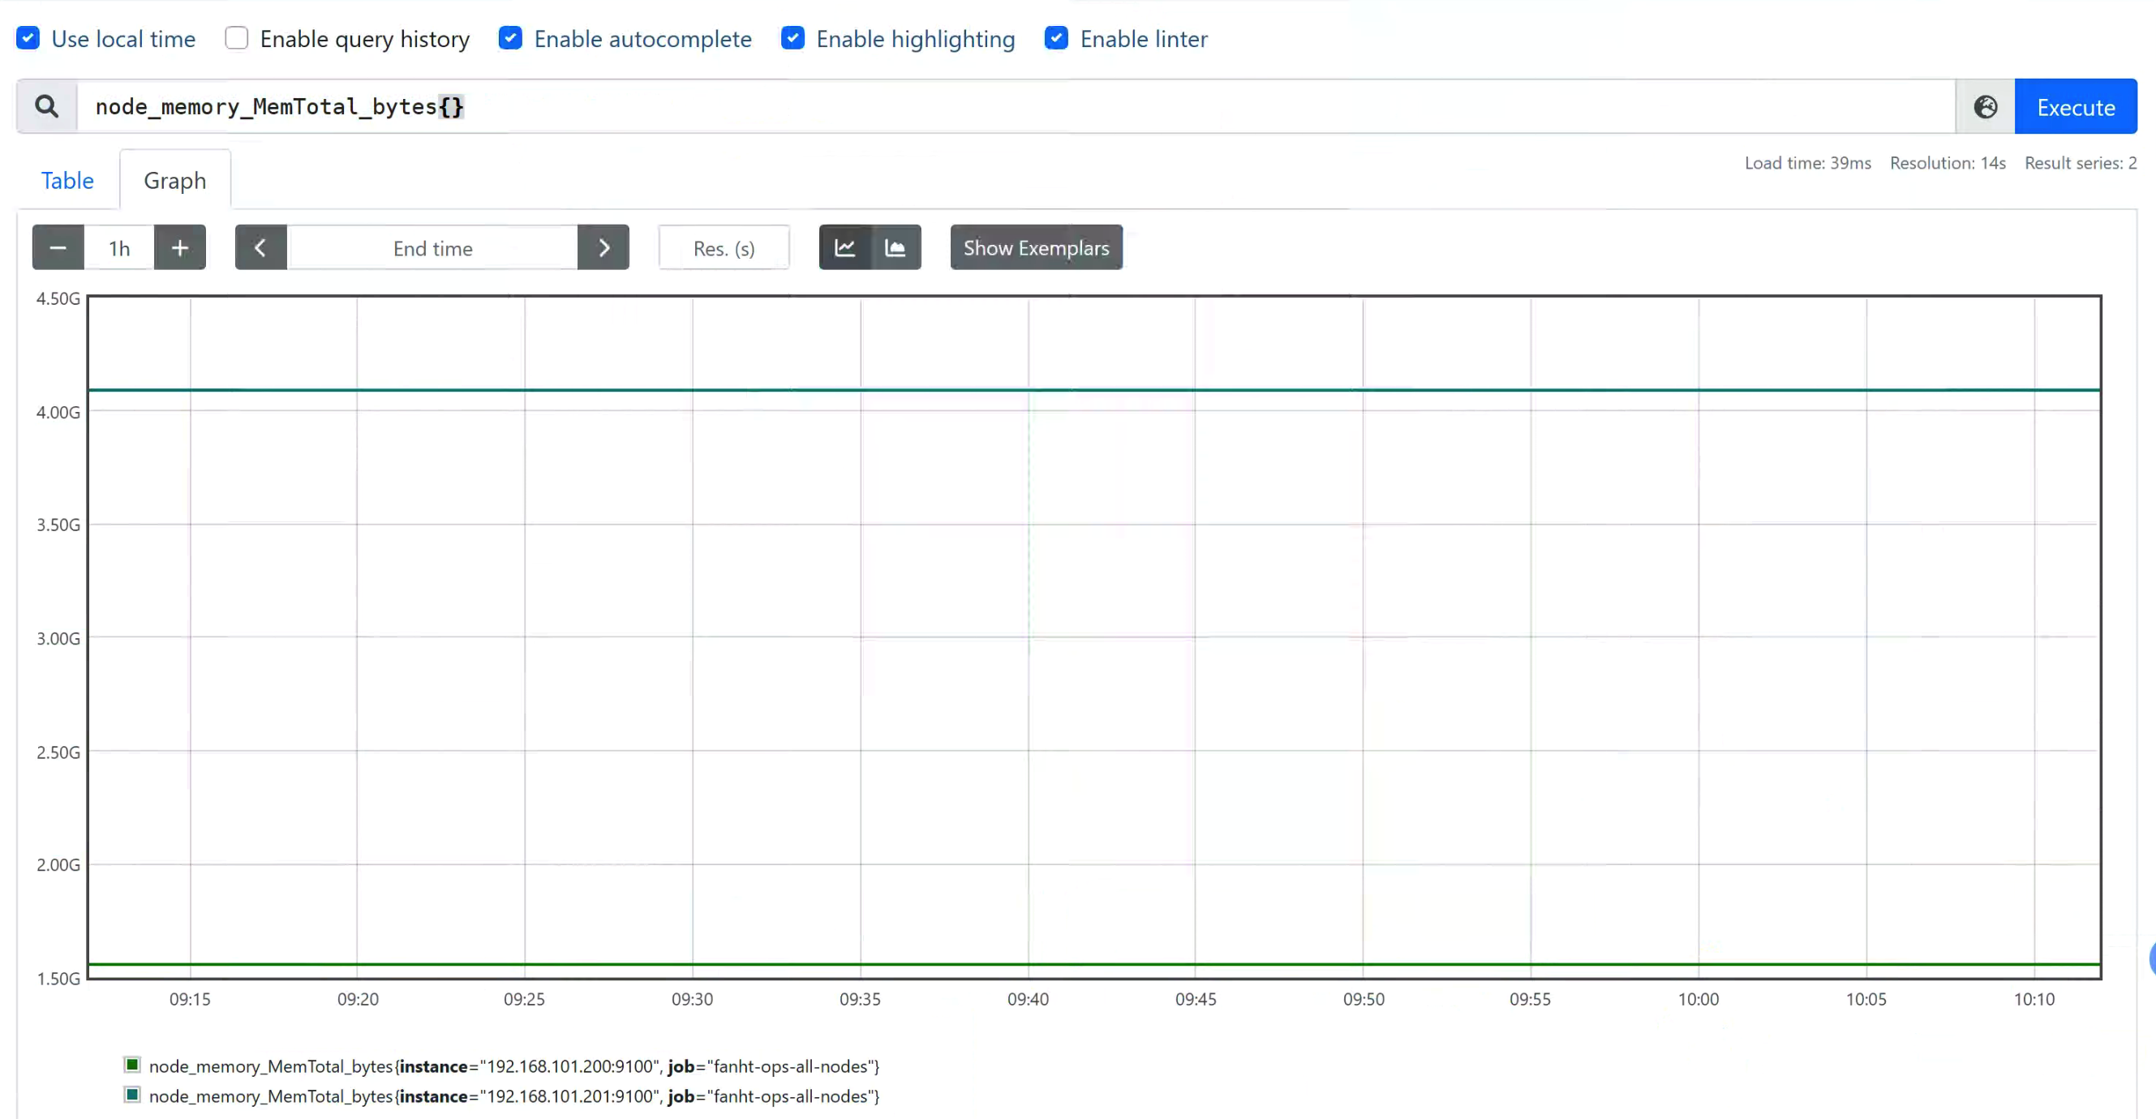
Task: Click legend color swatch for 192.168.101.200:9100
Action: 132,1065
